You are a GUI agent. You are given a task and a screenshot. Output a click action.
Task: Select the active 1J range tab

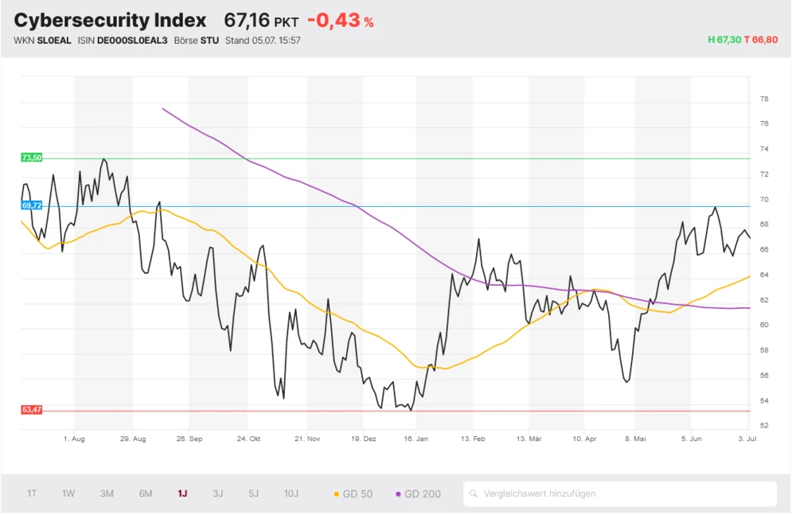tap(182, 494)
